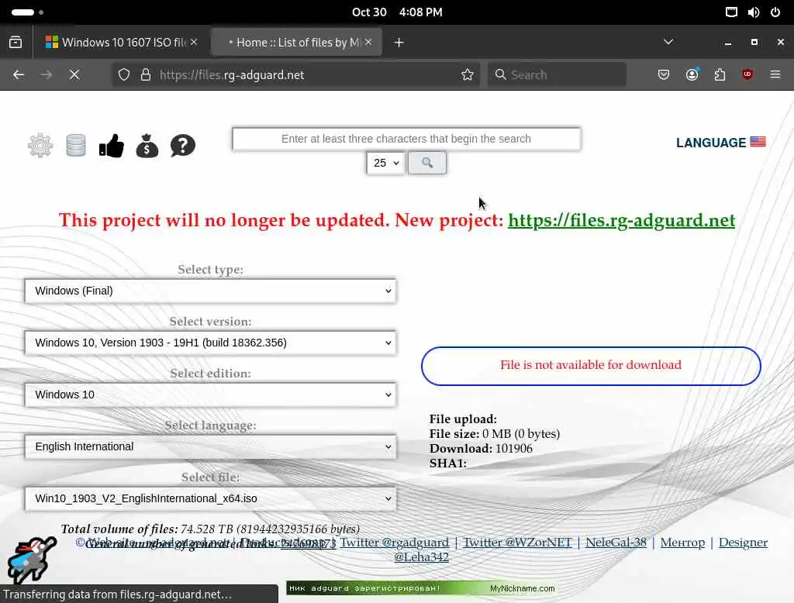This screenshot has width=794, height=603.
Task: Open the system volume icon
Action: [754, 12]
